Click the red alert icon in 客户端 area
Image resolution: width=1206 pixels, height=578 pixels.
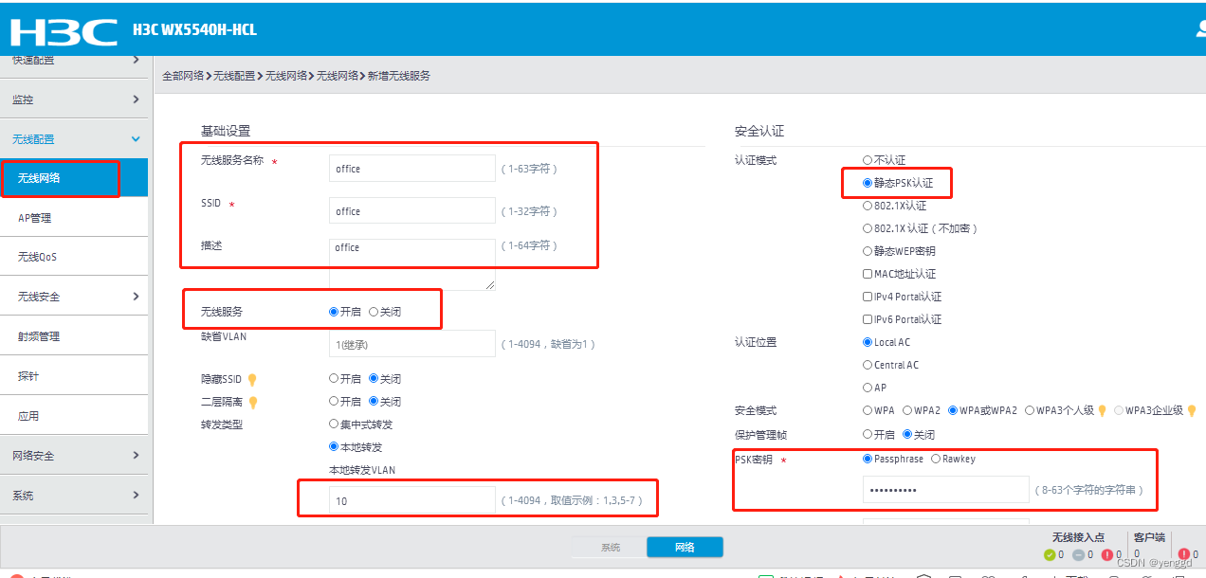click(x=1183, y=554)
